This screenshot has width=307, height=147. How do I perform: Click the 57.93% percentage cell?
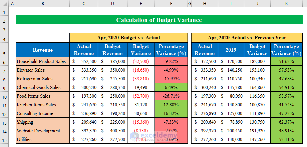(287, 70)
